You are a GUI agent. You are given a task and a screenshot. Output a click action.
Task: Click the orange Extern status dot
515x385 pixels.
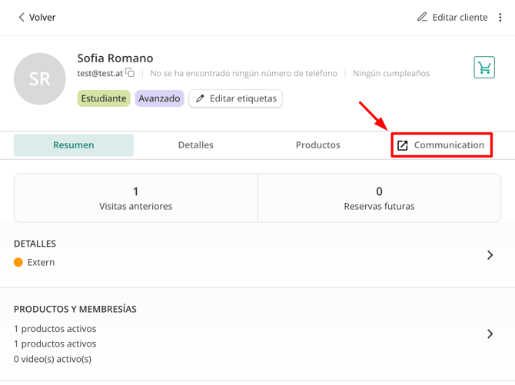[x=18, y=262]
